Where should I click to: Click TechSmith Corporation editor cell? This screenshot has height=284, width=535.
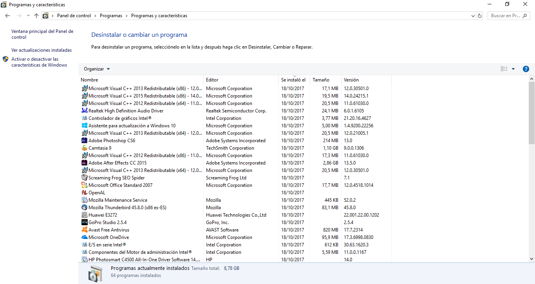pos(230,148)
